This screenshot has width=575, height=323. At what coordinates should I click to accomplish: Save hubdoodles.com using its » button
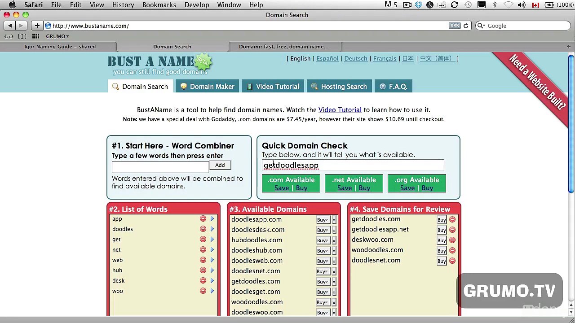tap(334, 240)
